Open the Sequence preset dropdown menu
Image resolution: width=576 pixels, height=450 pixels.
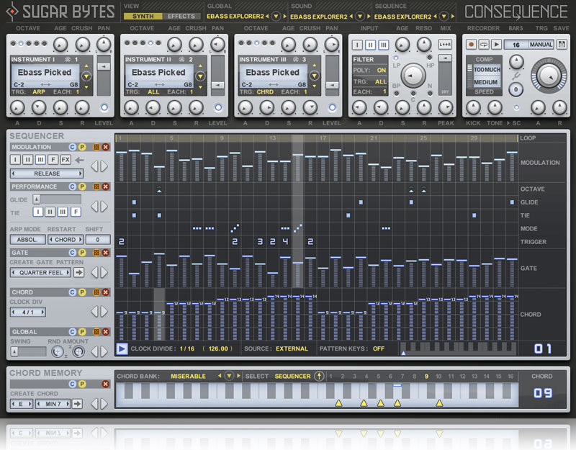click(444, 16)
